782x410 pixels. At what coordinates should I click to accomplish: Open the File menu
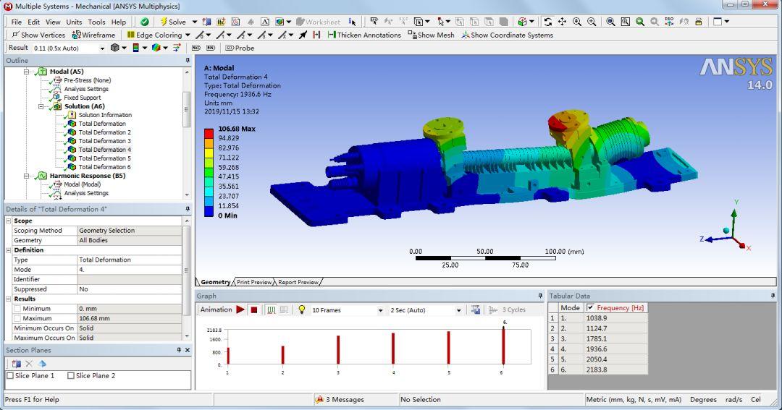pyautogui.click(x=17, y=22)
